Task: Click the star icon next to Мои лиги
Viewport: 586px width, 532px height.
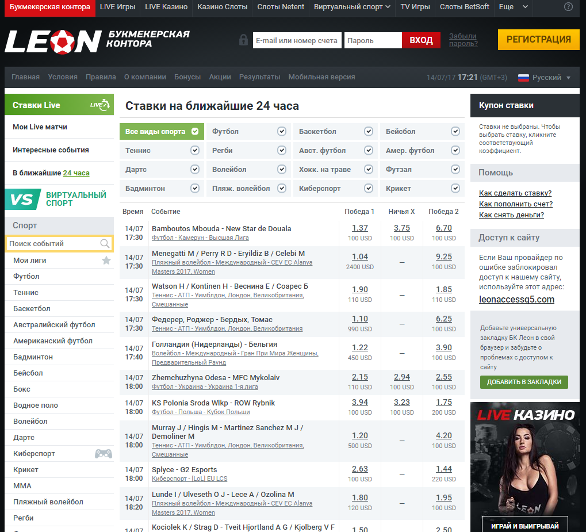Action: click(x=106, y=260)
